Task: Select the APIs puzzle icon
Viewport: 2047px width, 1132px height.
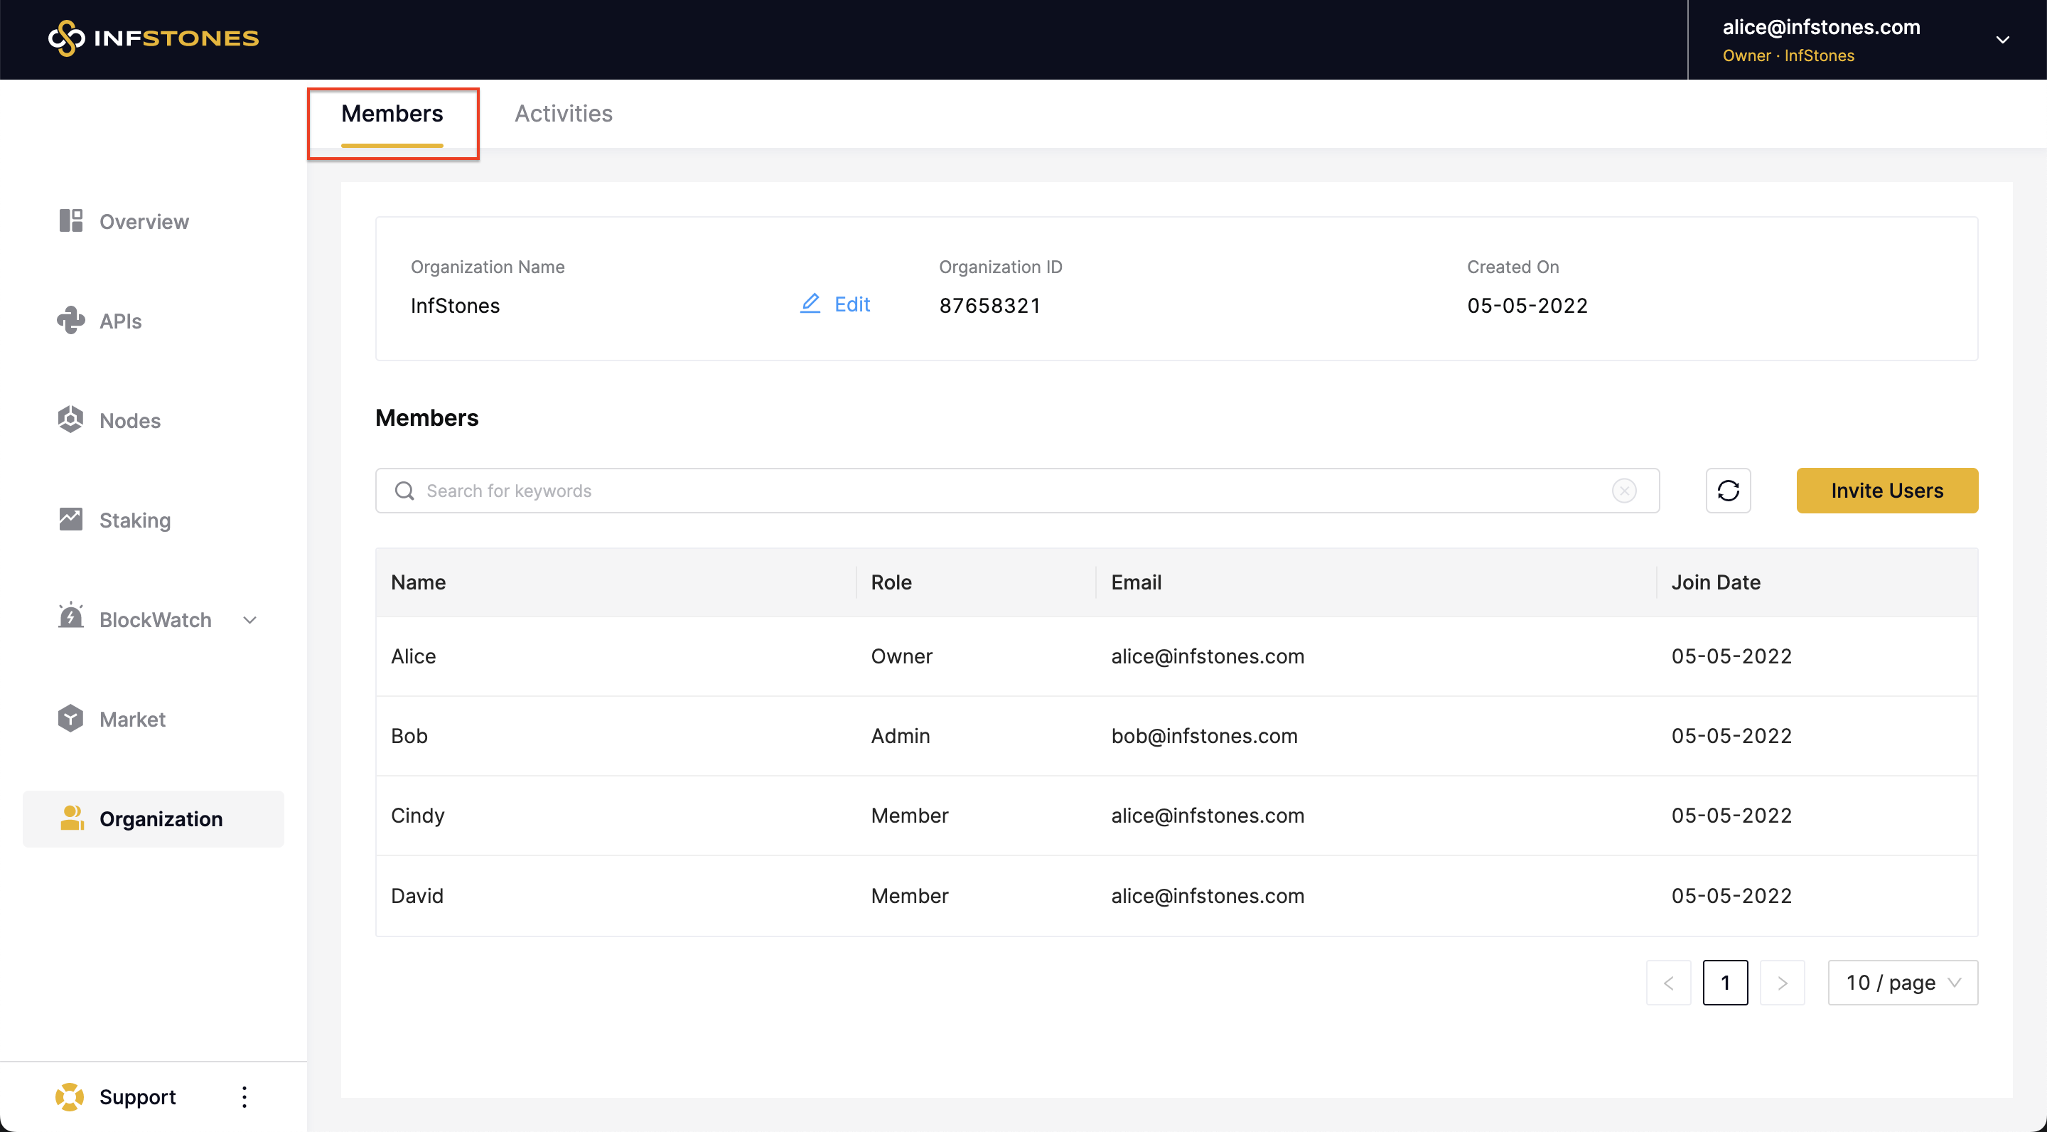Action: tap(71, 321)
